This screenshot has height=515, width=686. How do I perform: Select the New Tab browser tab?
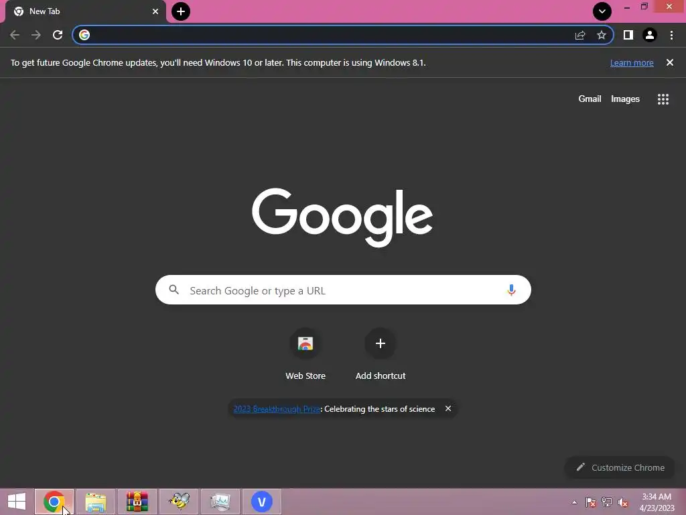86,12
